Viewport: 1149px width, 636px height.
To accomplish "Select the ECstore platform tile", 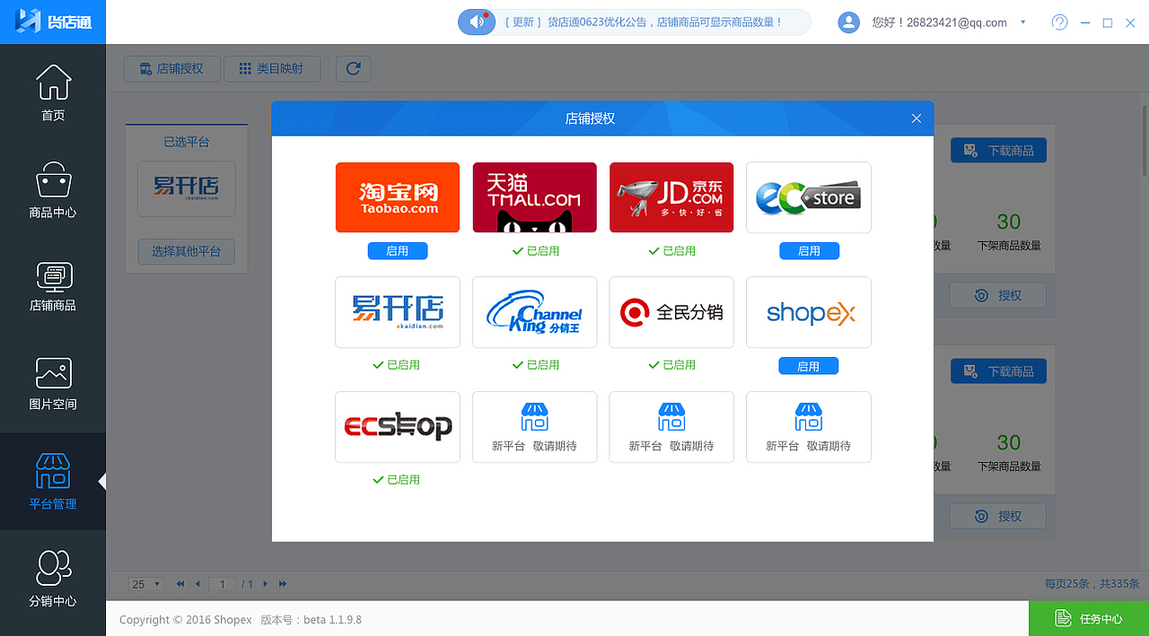I will pyautogui.click(x=809, y=197).
